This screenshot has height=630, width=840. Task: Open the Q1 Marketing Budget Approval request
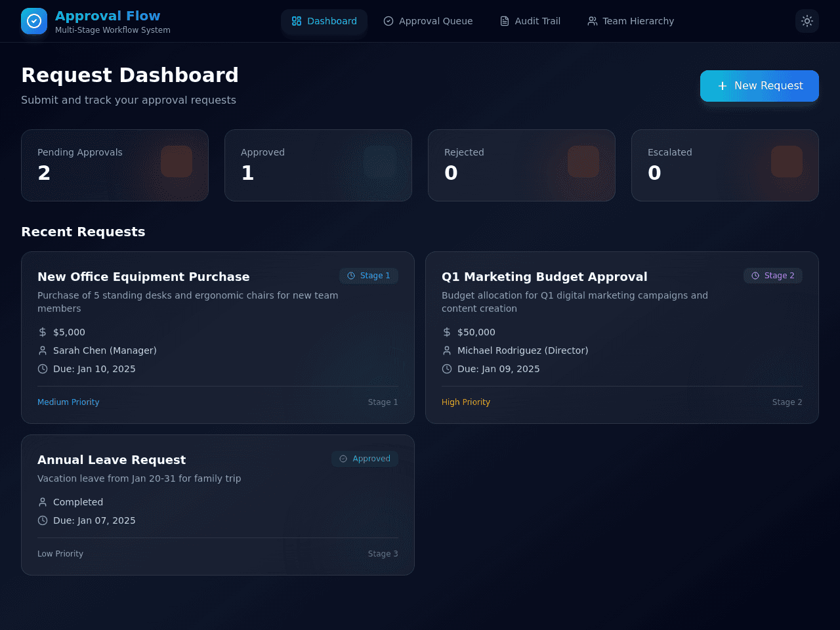[622, 337]
